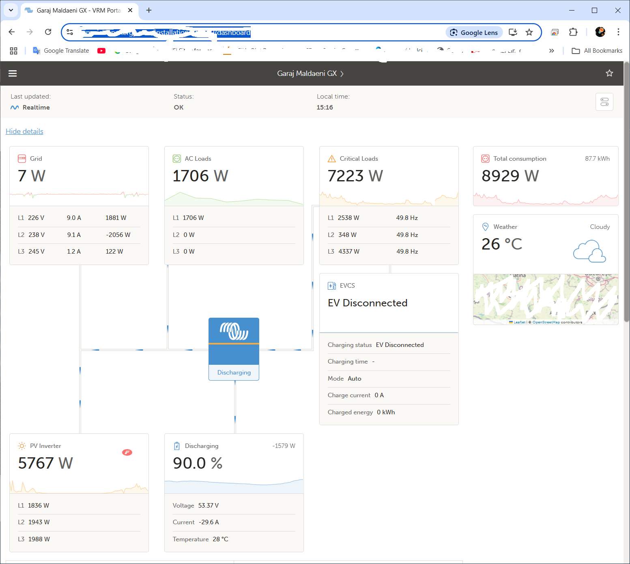
Task: Click the Voltage 53.37 V row
Action: (x=234, y=506)
